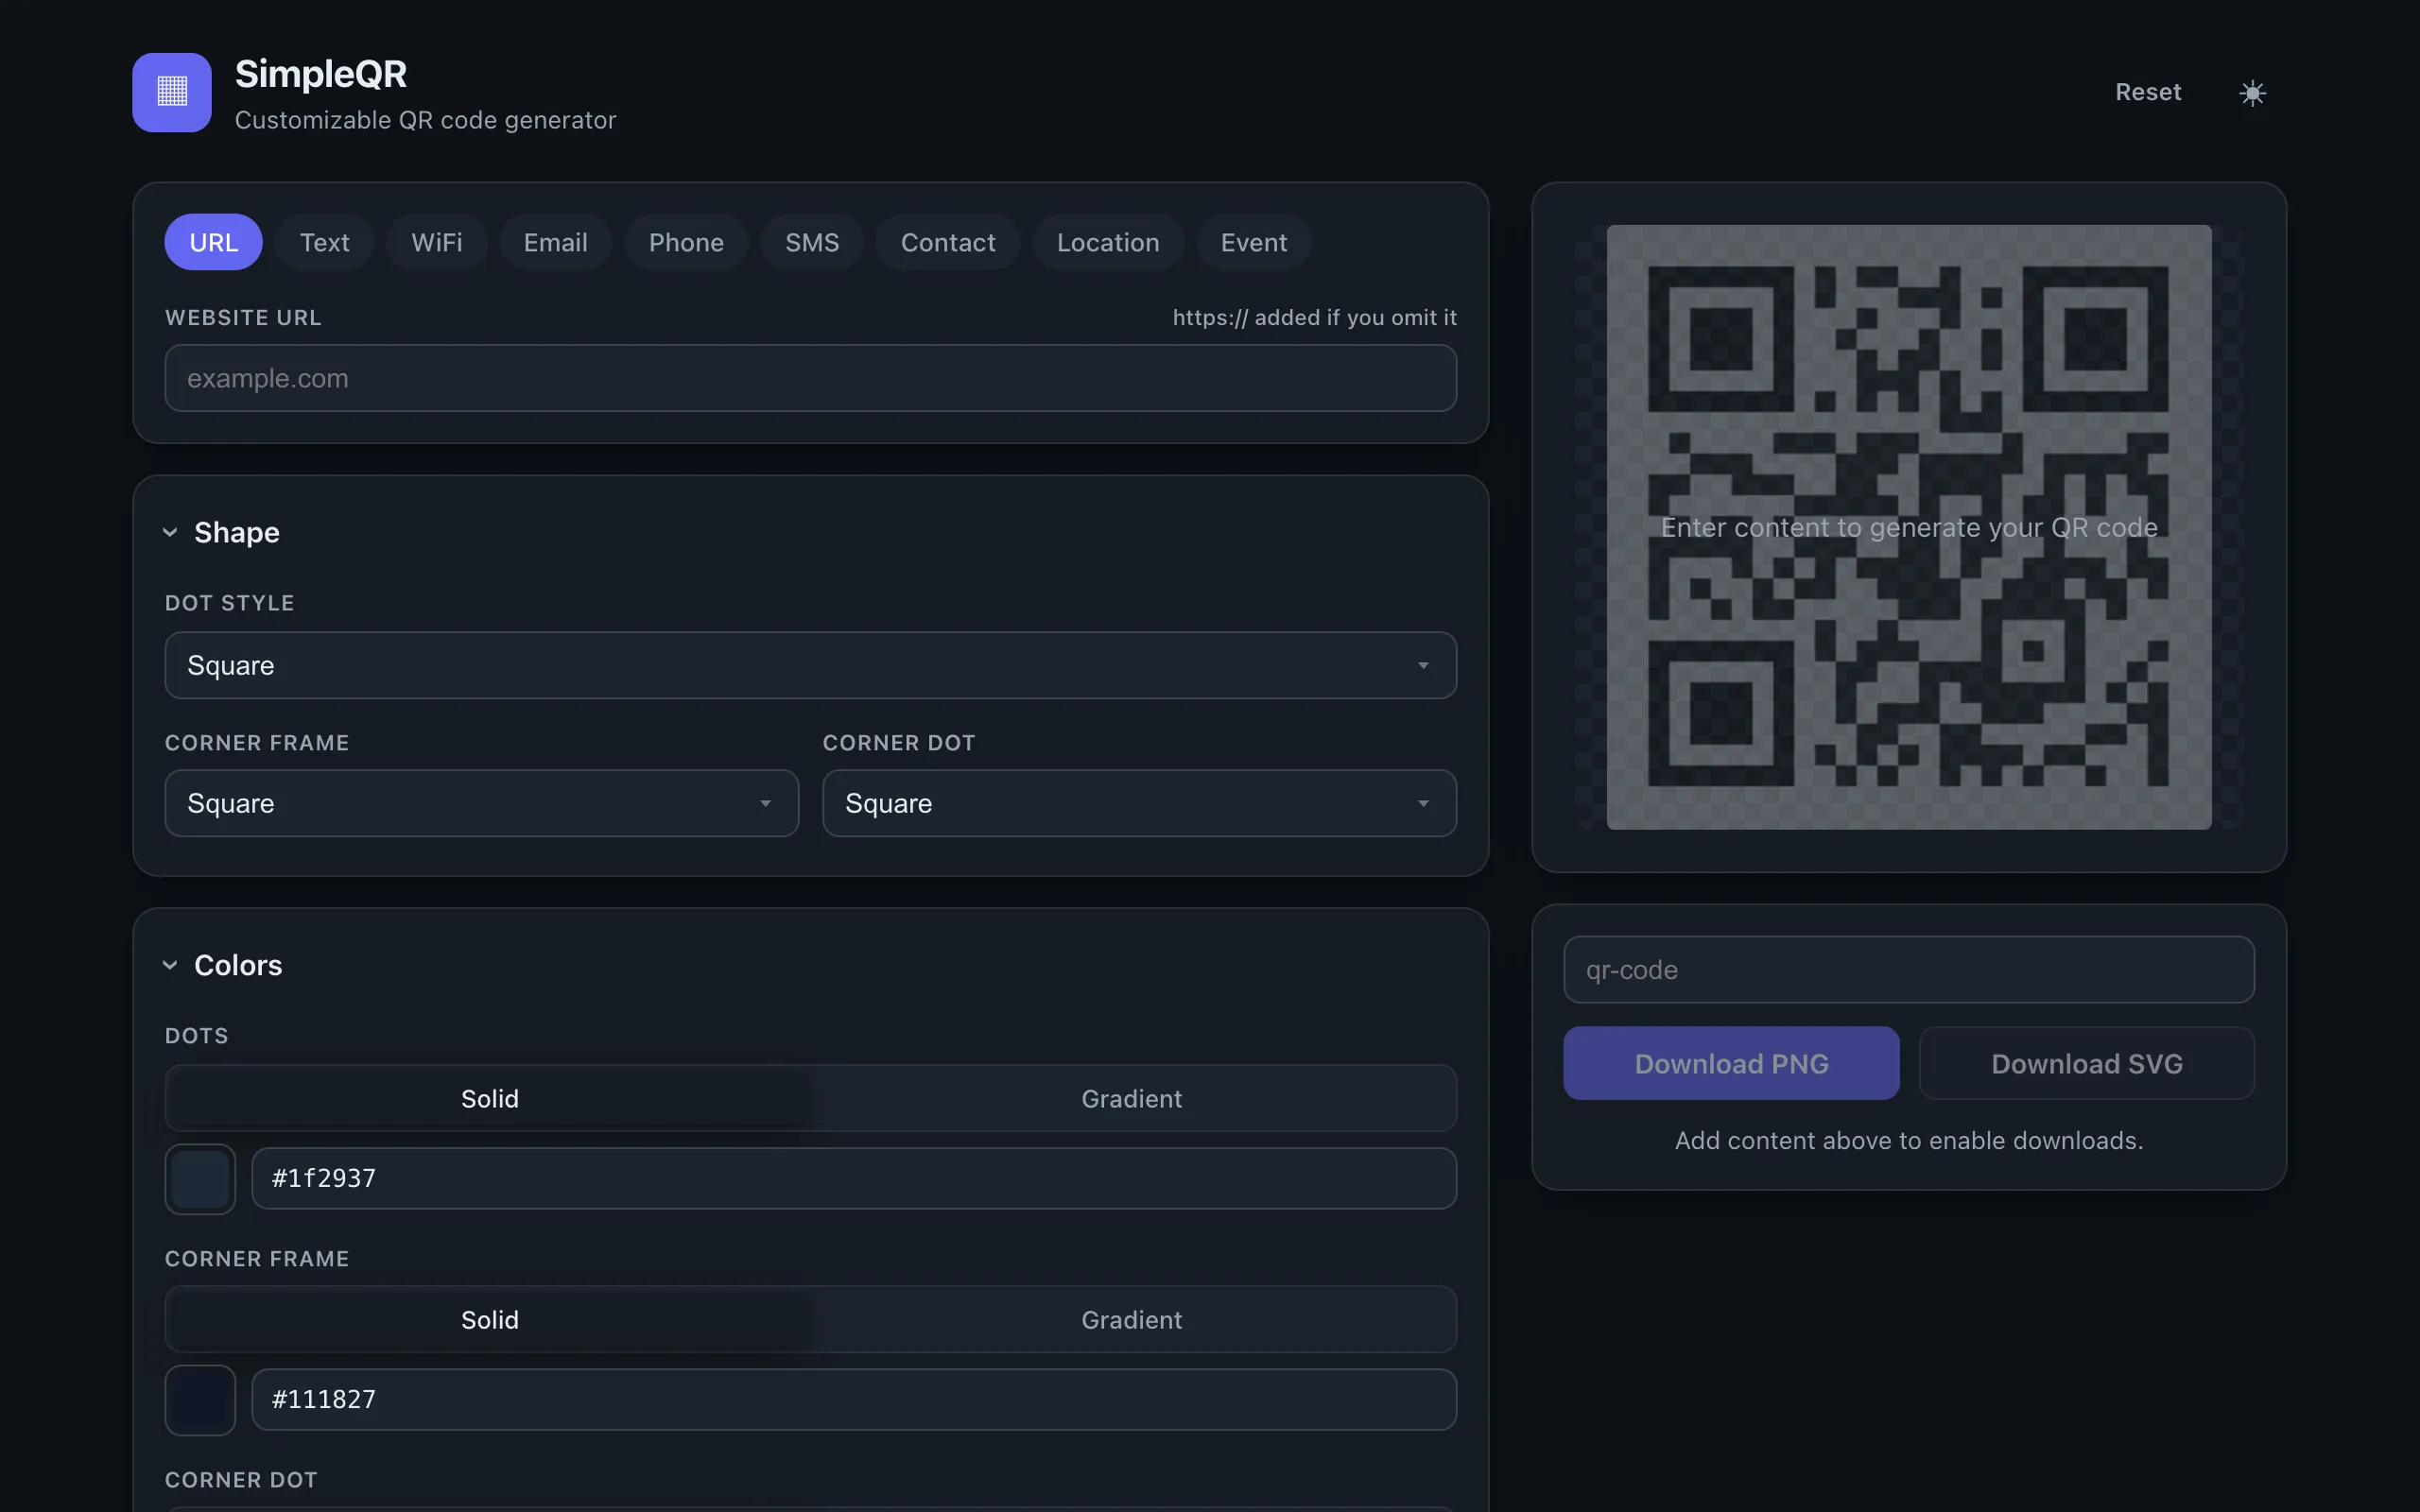Click the 'https:// added if you omit it' hint
The image size is (2420, 1512).
coord(1315,317)
